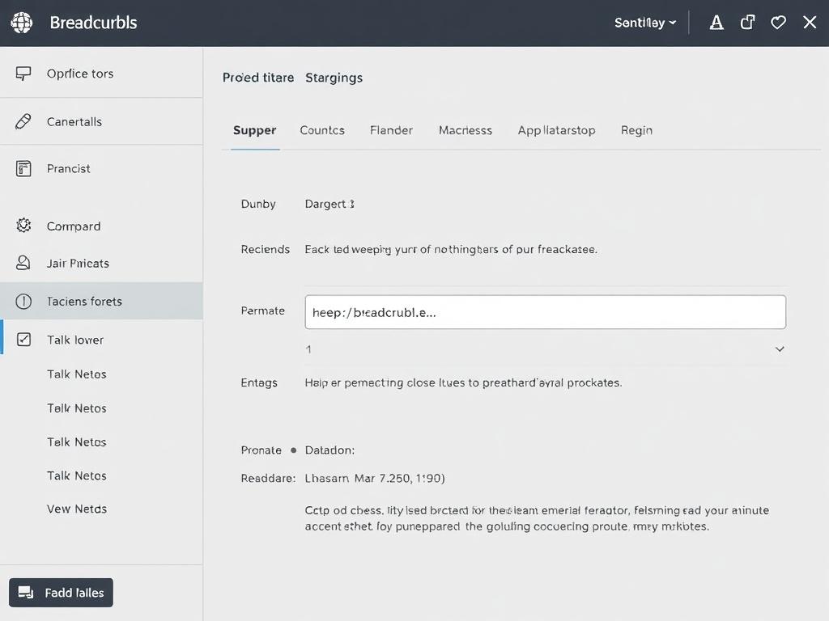Toggle the checkbox beside Talk lower
This screenshot has width=829, height=621.
(x=23, y=340)
